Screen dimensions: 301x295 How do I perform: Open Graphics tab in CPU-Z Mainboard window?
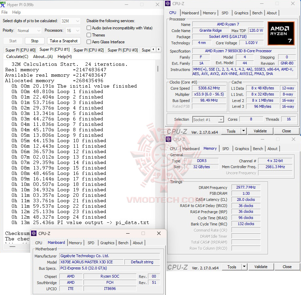(x=107, y=243)
